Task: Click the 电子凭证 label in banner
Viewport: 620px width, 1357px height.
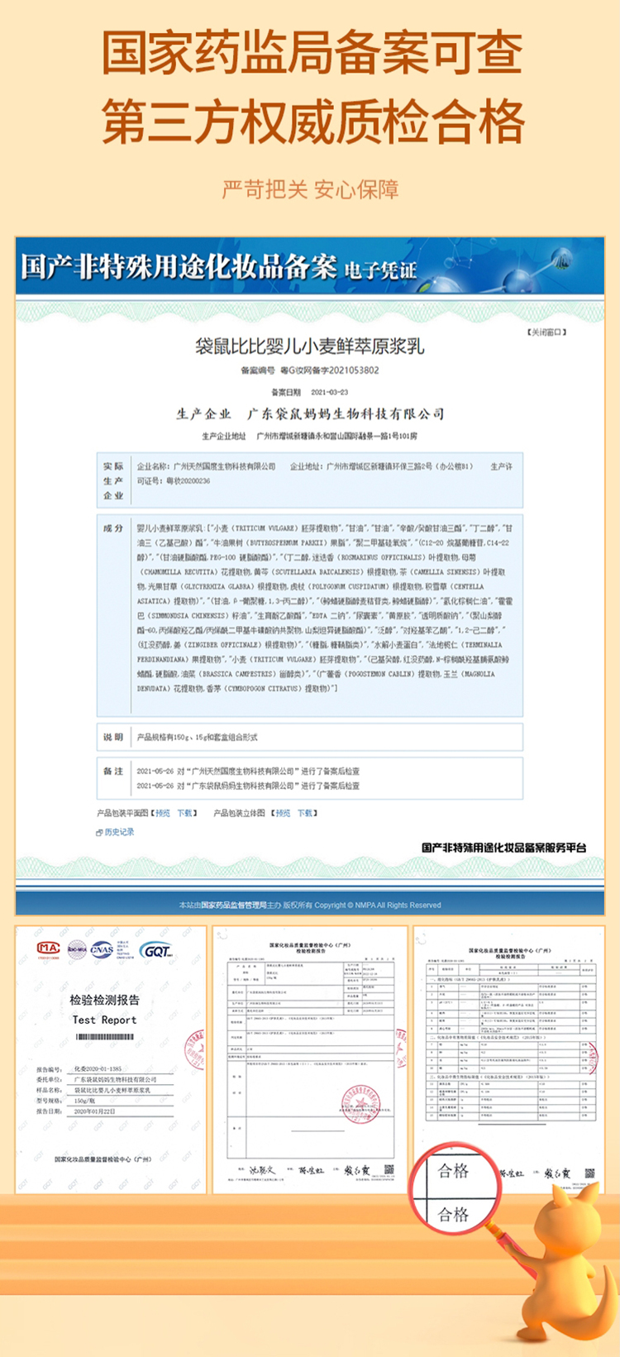Action: click(x=381, y=270)
